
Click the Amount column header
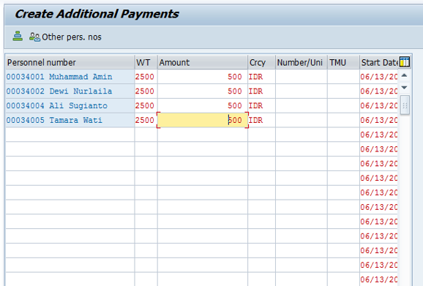click(202, 62)
